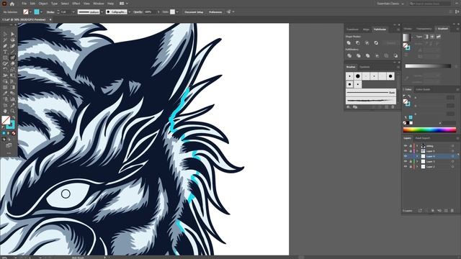Open stroke weight dropdown
Screen dimensions: 461x259
click(73, 12)
